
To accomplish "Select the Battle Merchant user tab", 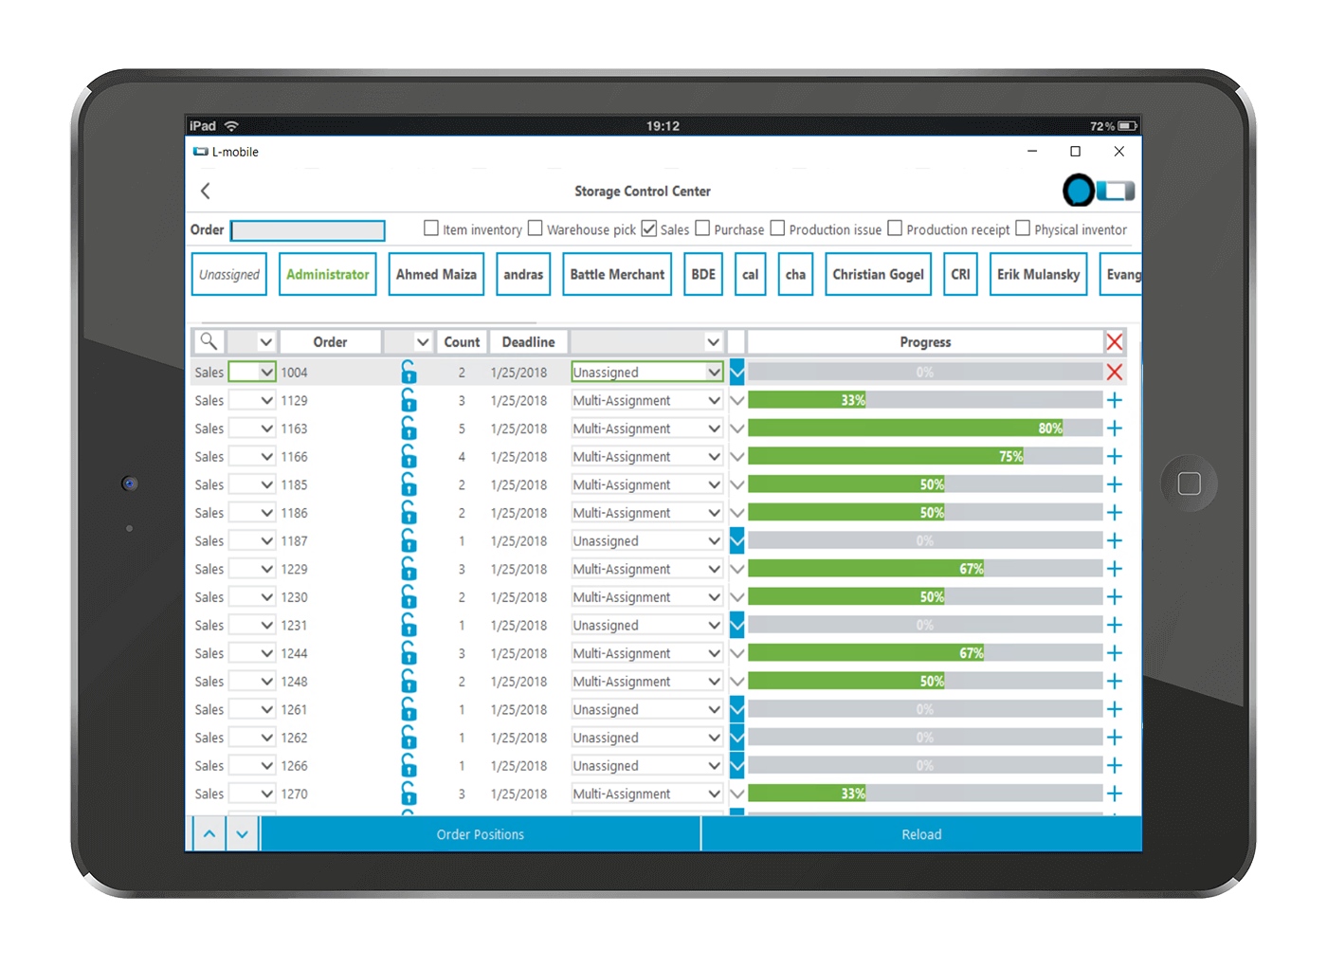I will [x=617, y=274].
